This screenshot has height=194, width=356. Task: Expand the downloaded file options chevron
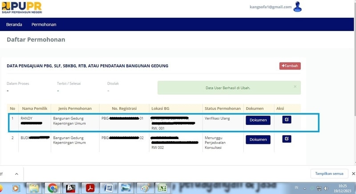tap(16, 174)
